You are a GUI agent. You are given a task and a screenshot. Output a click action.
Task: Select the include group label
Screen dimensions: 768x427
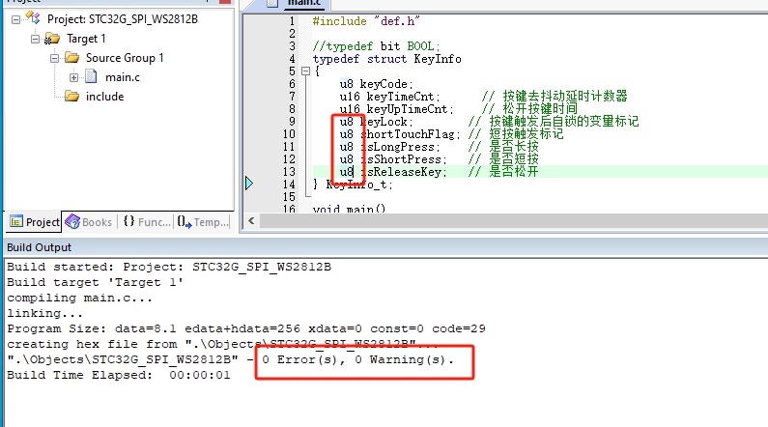coord(105,97)
